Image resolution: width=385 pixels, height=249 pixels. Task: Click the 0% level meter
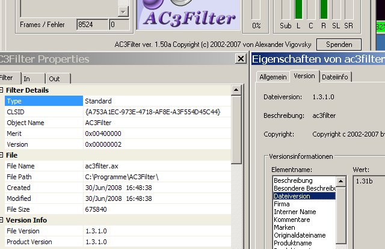(x=256, y=10)
